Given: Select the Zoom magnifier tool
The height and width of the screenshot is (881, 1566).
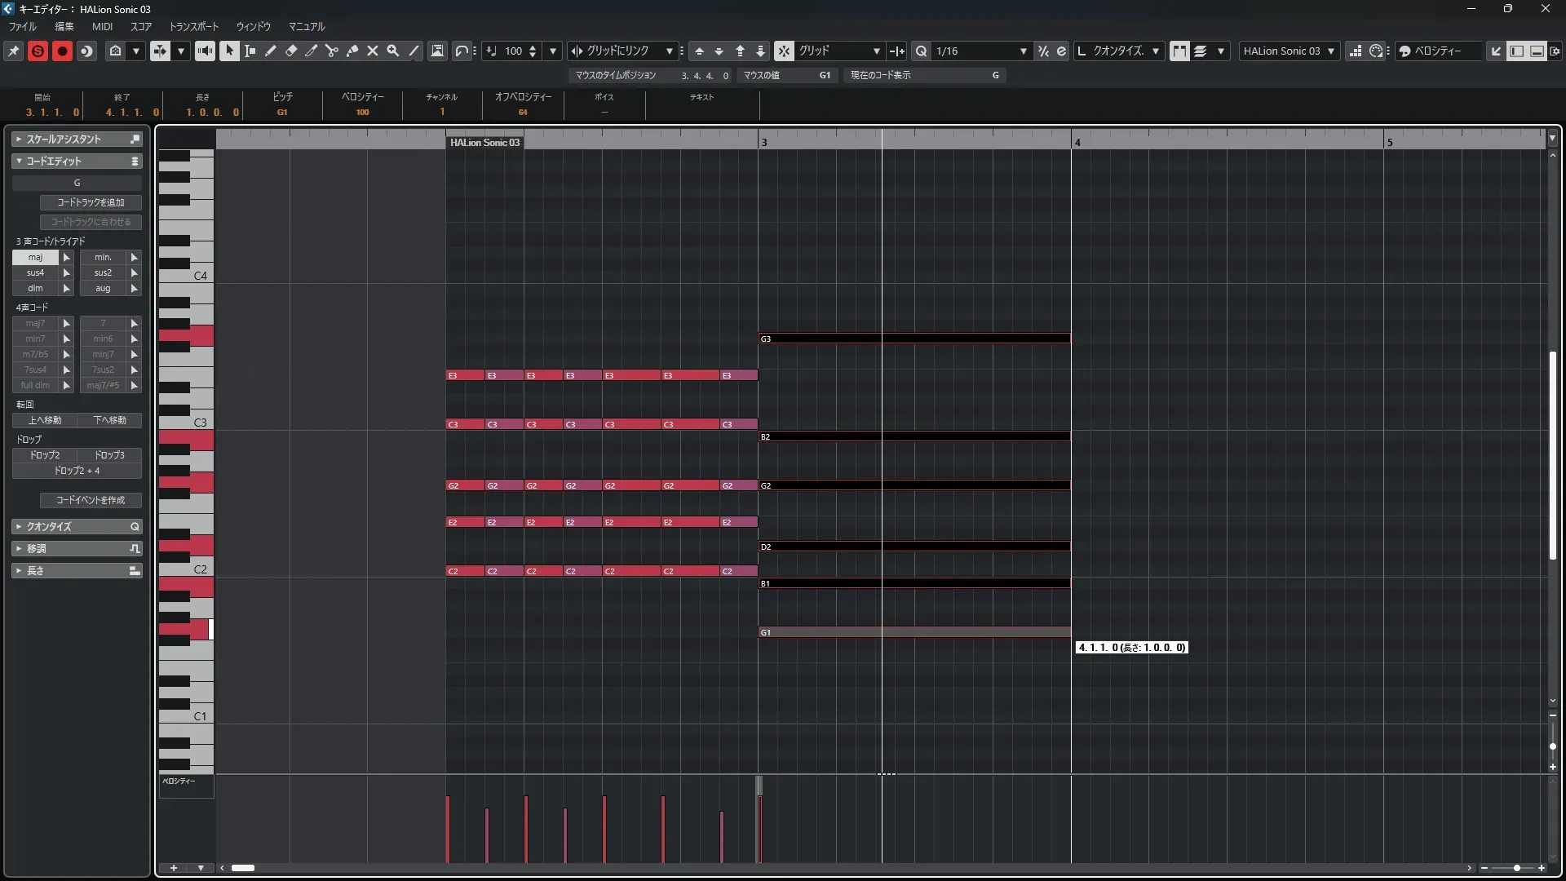Looking at the screenshot, I should coord(393,51).
